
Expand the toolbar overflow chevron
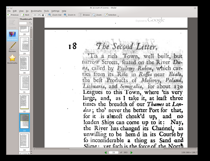point(118,16)
